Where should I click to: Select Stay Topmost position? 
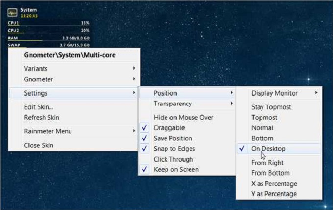click(x=270, y=107)
